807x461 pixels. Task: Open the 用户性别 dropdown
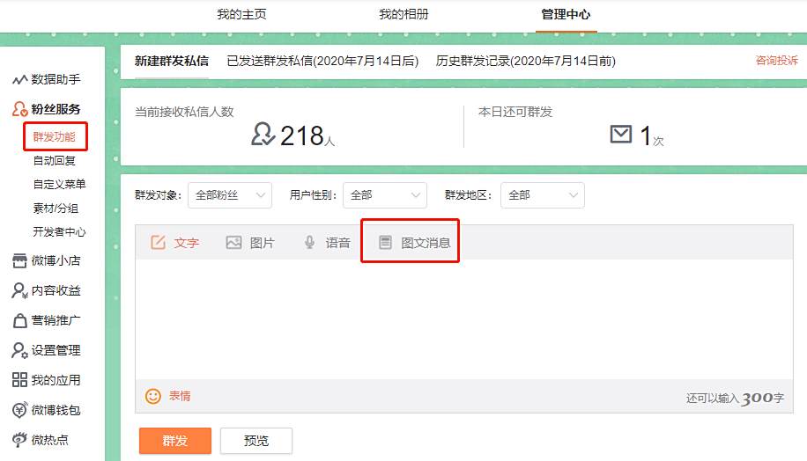[x=385, y=195]
